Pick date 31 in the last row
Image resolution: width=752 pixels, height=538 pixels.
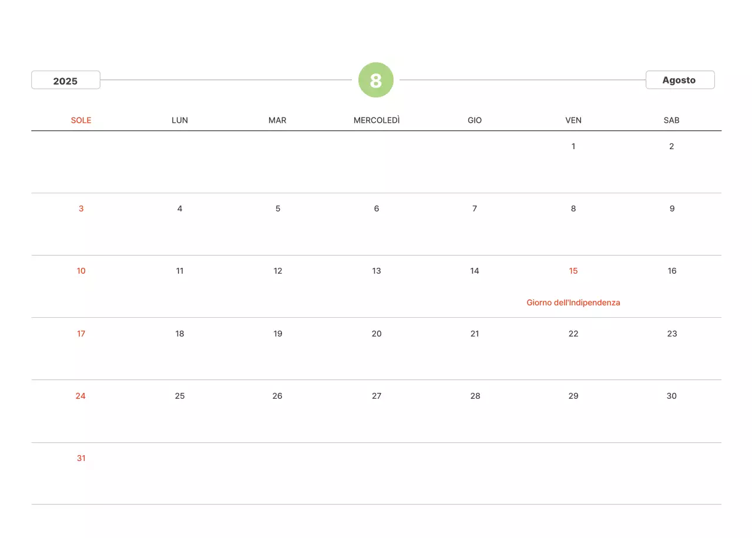[81, 458]
